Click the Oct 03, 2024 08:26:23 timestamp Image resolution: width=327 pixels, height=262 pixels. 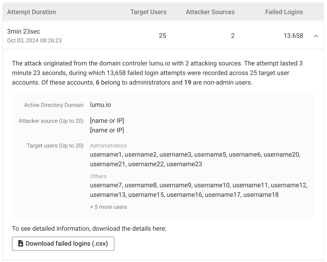34,41
